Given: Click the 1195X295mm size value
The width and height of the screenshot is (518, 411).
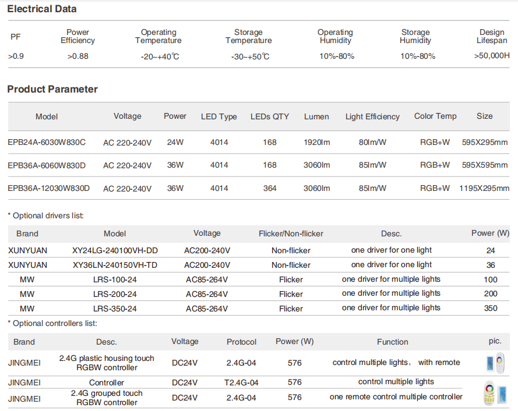Looking at the screenshot, I should (x=484, y=189).
